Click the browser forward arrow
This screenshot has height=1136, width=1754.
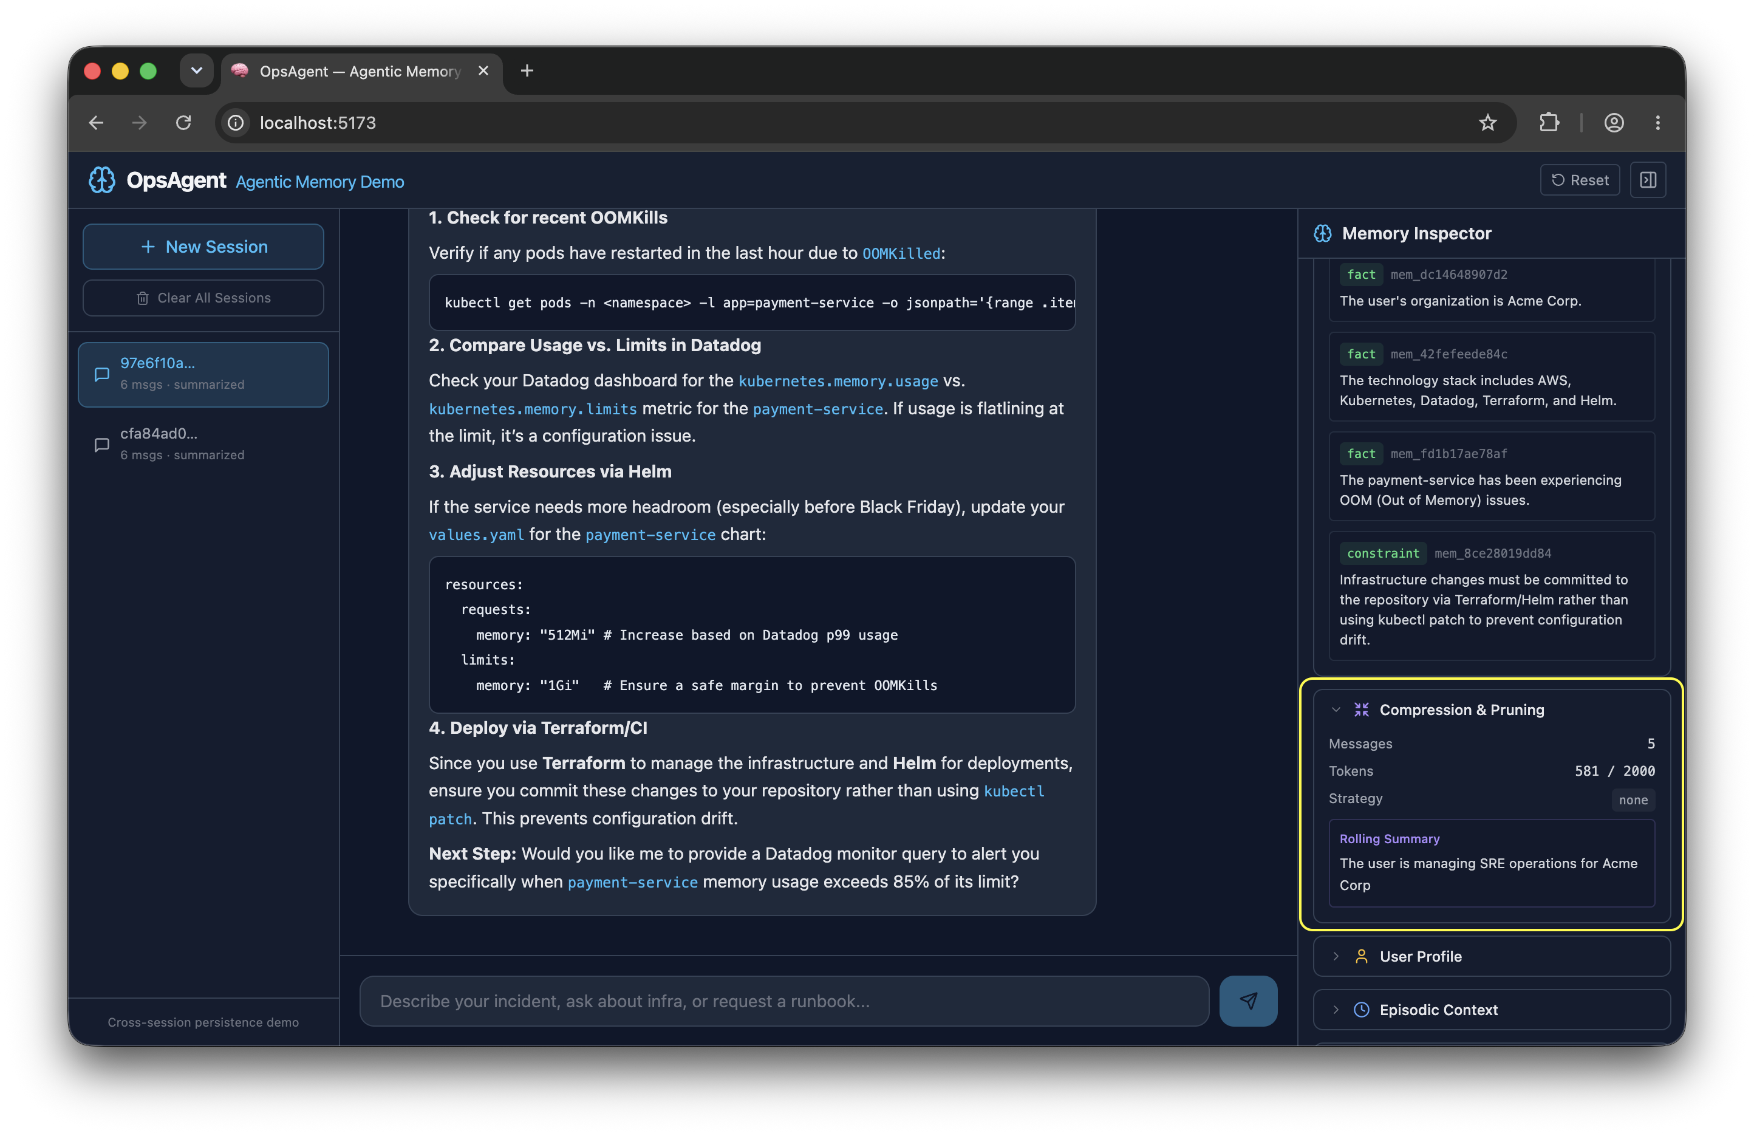click(139, 122)
